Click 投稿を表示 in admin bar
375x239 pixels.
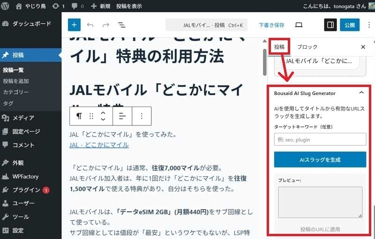tap(129, 6)
